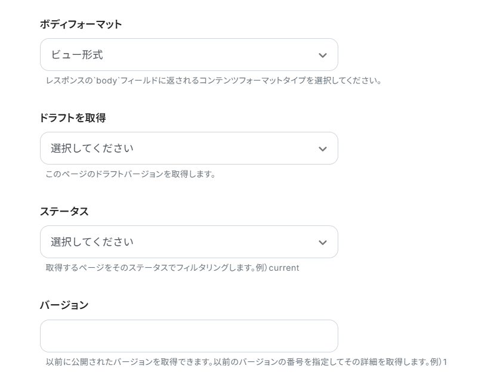The image size is (497, 384).
Task: Click the help text about draft version retrieval
Action: pos(131,174)
